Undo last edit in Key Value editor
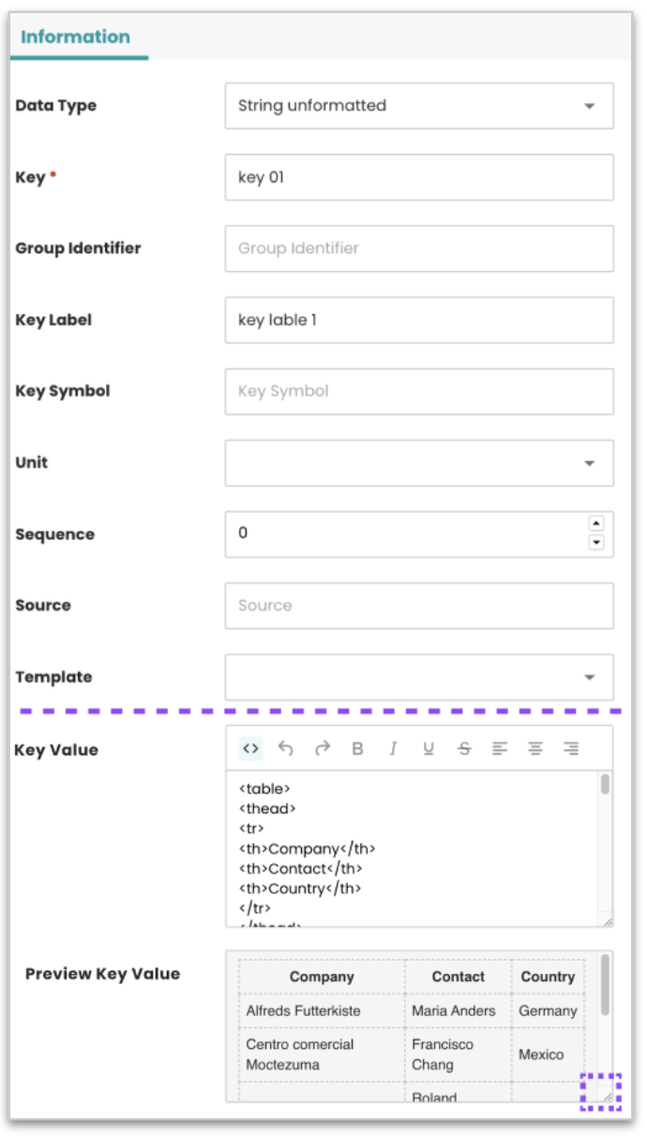Viewport: 647px width, 1137px height. point(286,748)
